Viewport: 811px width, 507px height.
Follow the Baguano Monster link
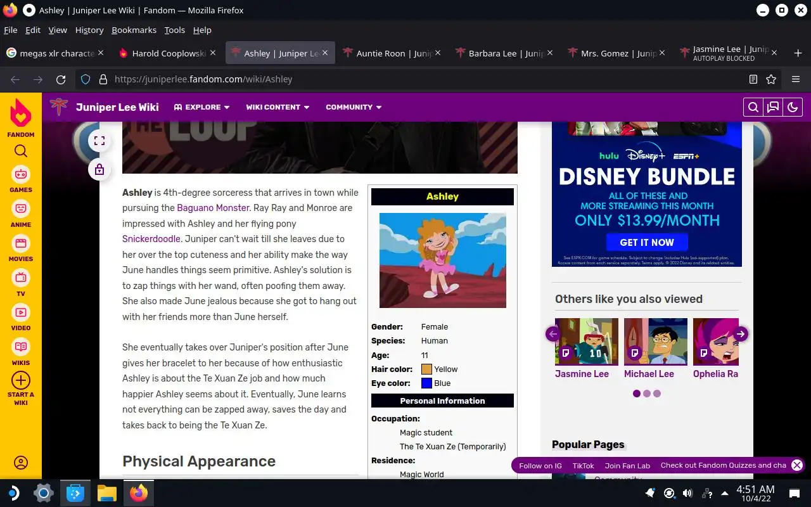coord(213,208)
